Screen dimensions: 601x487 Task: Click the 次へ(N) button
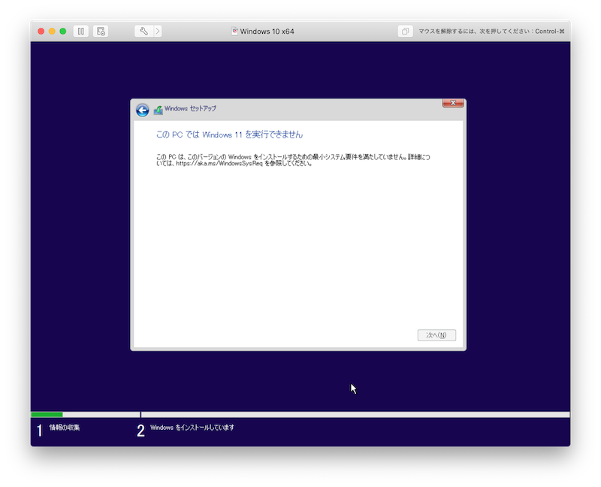[436, 335]
